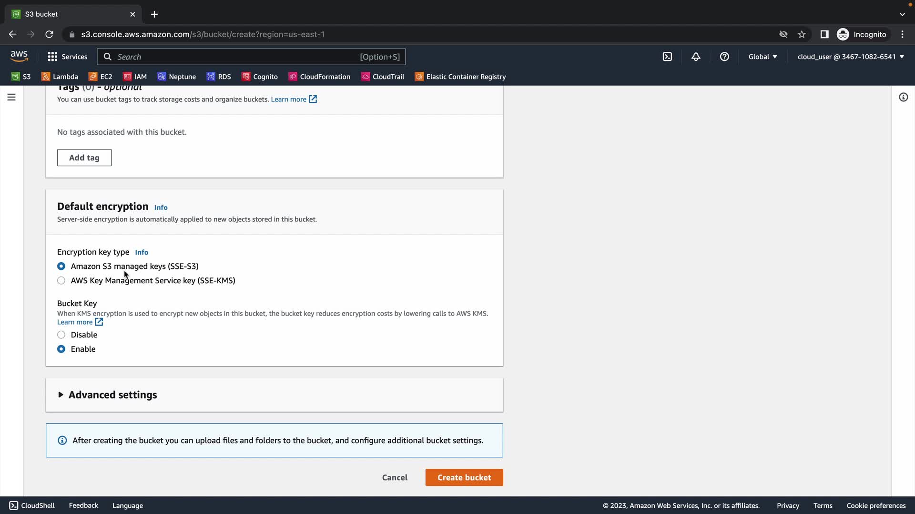Open CloudShell icon in top navigation
Viewport: 915px width, 514px height.
tap(667, 57)
